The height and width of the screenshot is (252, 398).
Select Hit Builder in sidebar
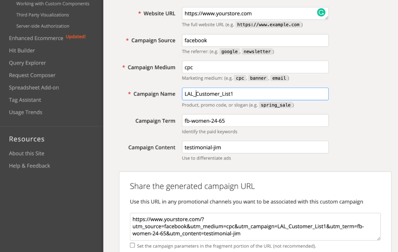22,50
